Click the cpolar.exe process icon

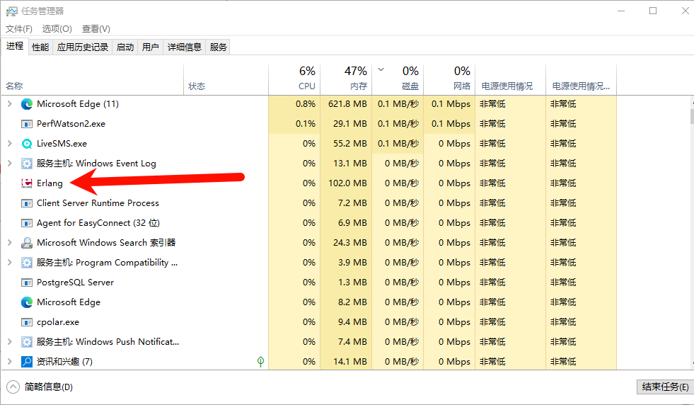[27, 322]
